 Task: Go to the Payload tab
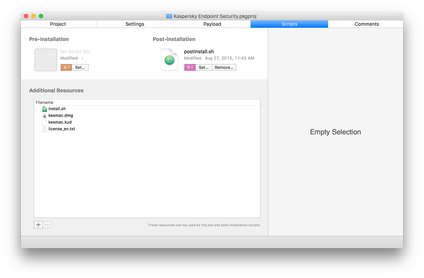[212, 24]
